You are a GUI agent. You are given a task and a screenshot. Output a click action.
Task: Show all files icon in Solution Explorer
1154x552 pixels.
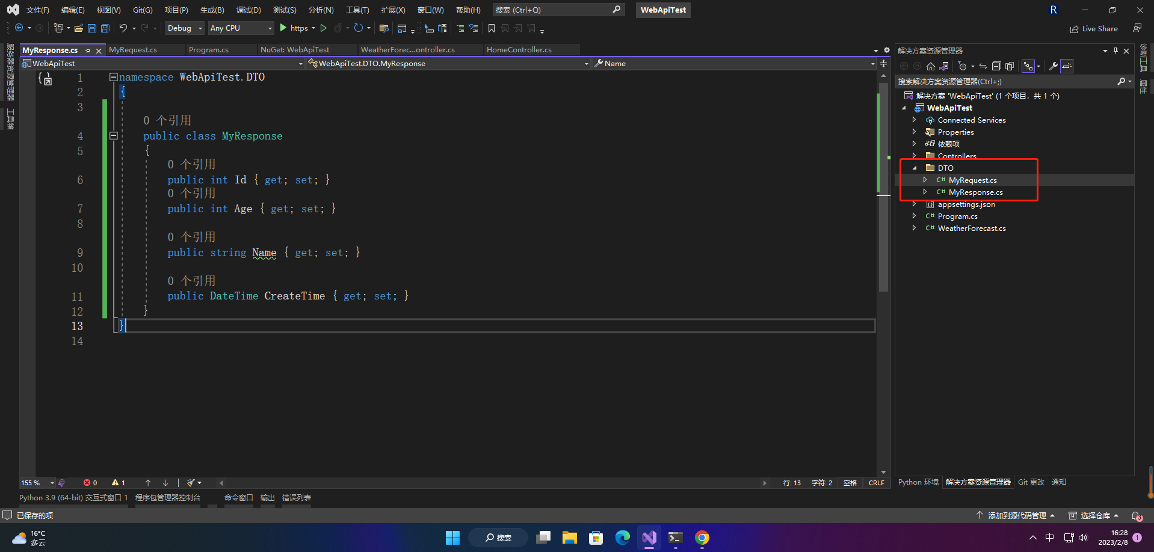click(1010, 66)
